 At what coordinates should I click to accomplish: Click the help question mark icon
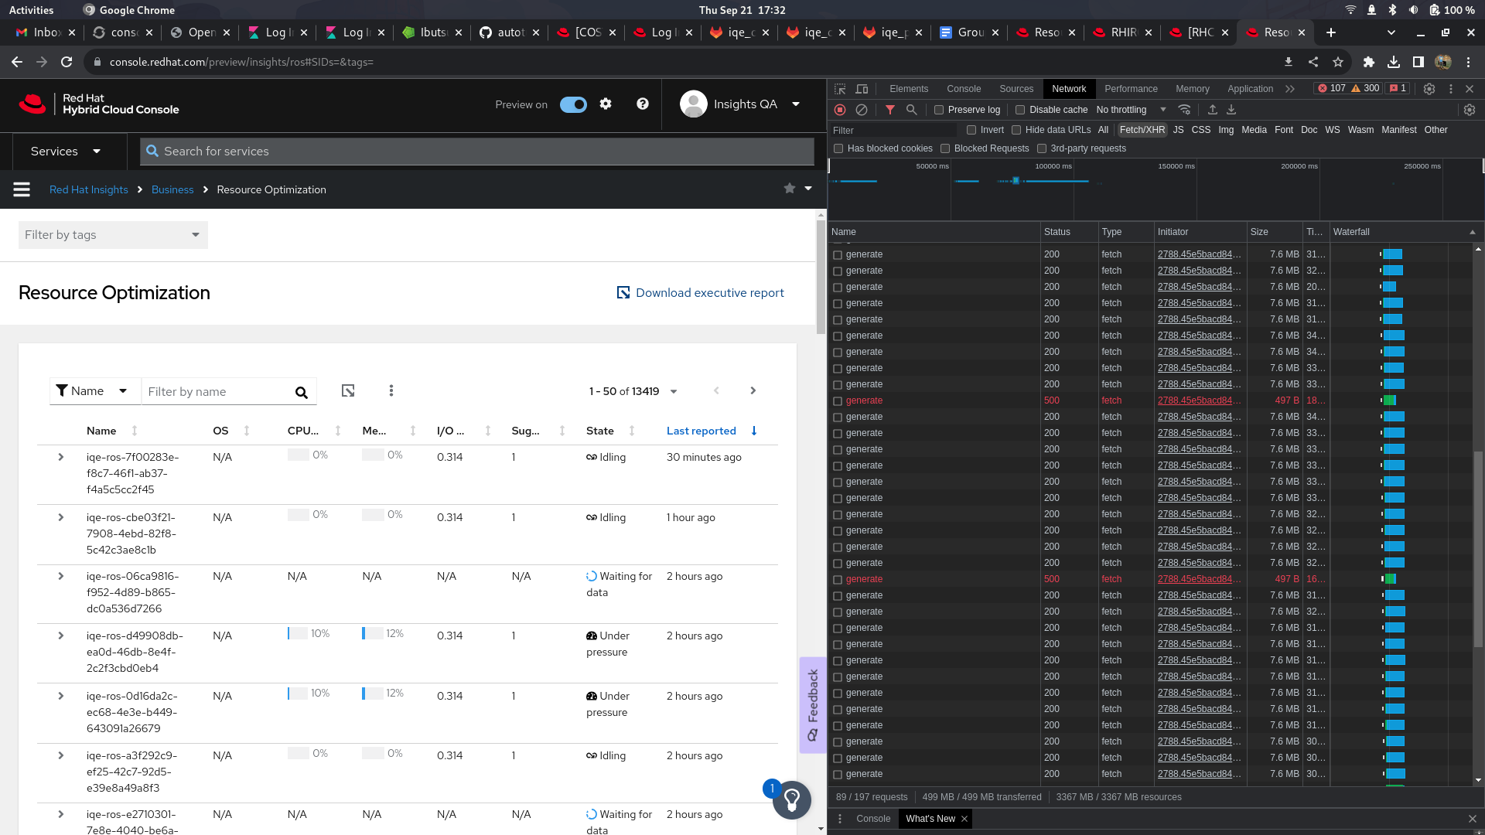[643, 104]
